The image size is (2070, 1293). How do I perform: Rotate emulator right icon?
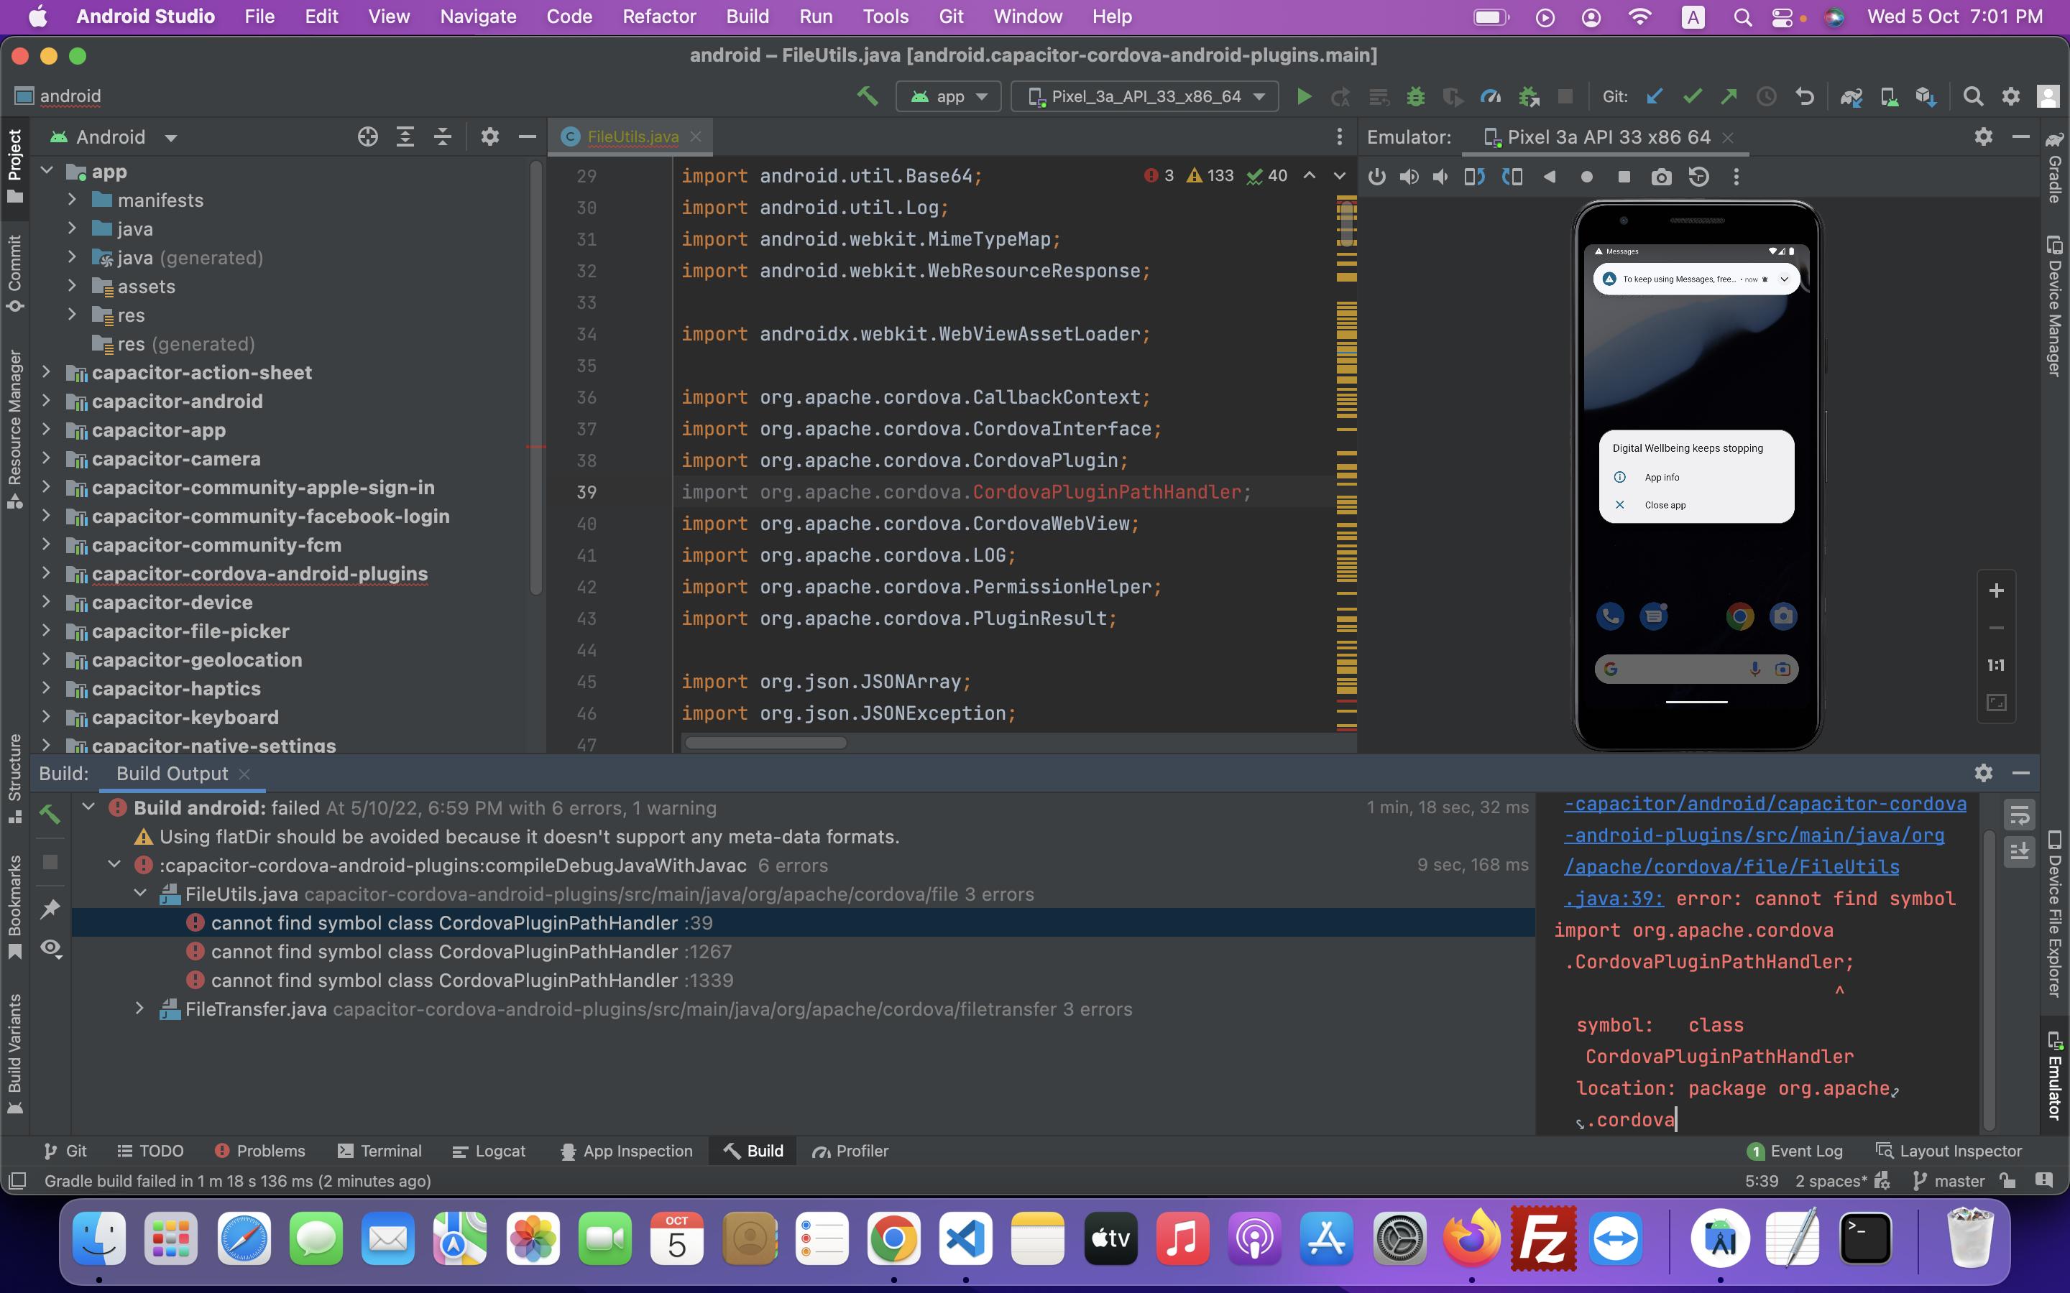(1512, 177)
